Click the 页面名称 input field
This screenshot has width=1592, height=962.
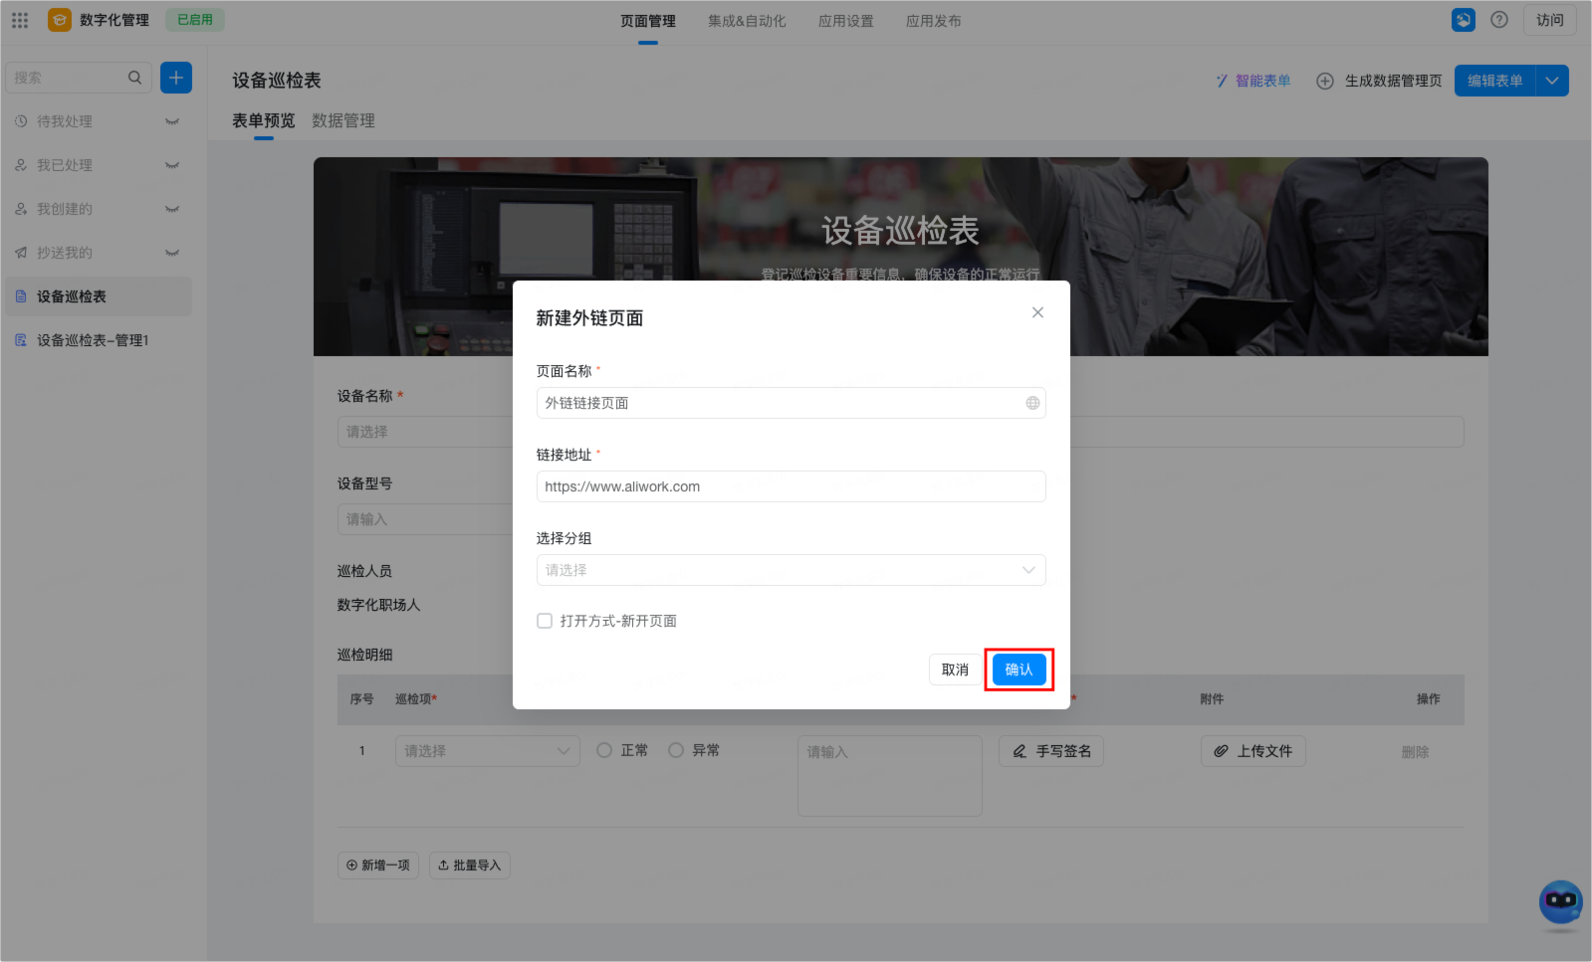(792, 403)
